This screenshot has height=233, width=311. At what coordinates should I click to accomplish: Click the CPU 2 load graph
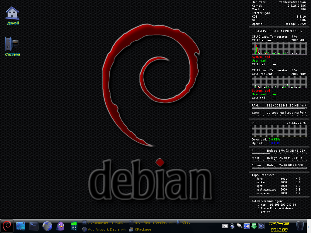pos(279,82)
